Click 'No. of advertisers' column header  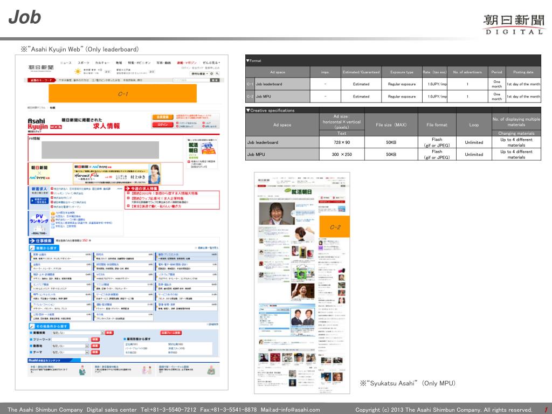point(467,72)
